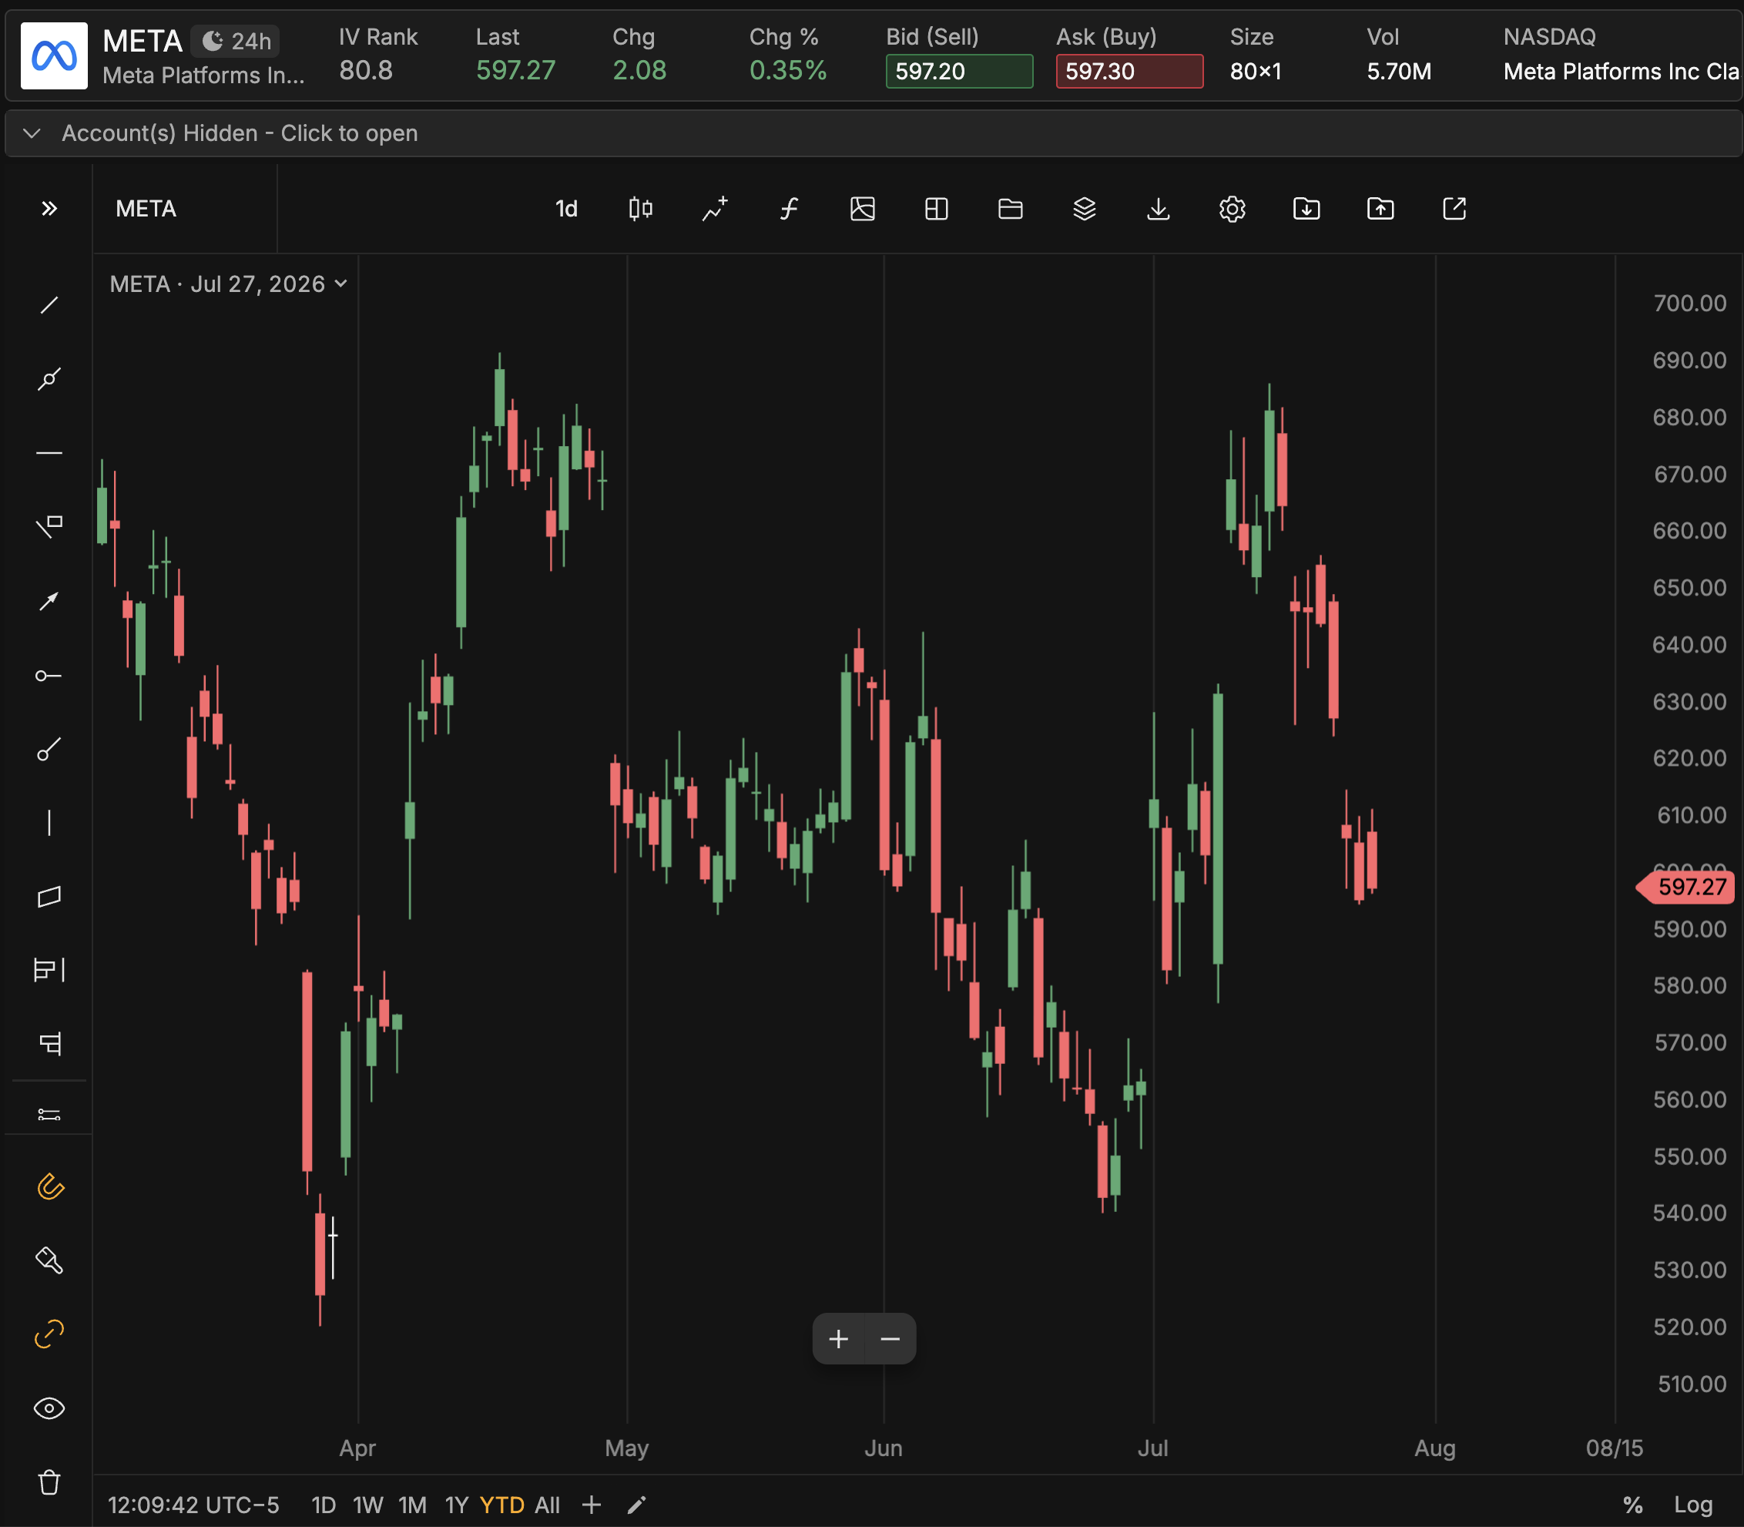Click the trash icon to delete drawings
Image resolution: width=1744 pixels, height=1527 pixels.
point(49,1482)
